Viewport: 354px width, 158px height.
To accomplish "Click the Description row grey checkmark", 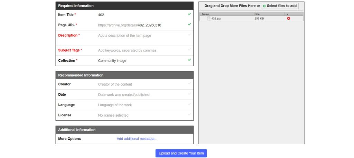I will [x=189, y=34].
